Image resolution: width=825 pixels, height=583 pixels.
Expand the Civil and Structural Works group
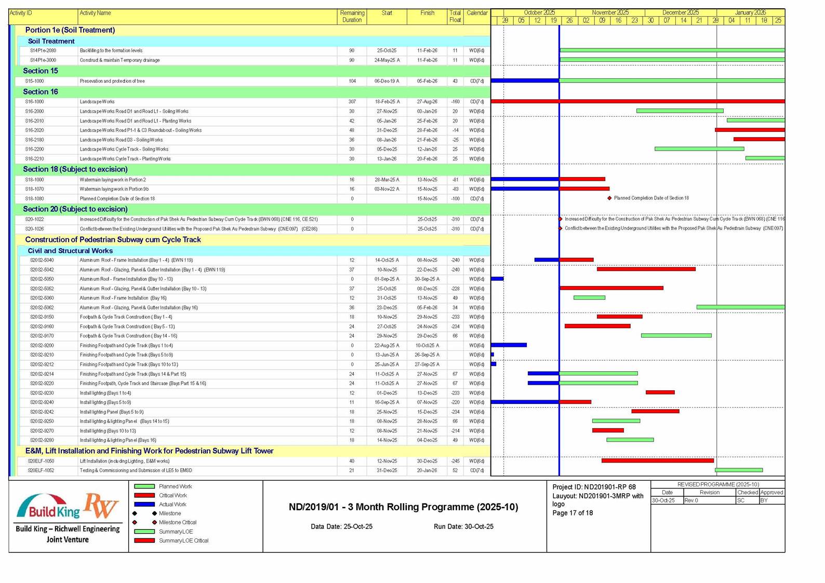pos(70,251)
